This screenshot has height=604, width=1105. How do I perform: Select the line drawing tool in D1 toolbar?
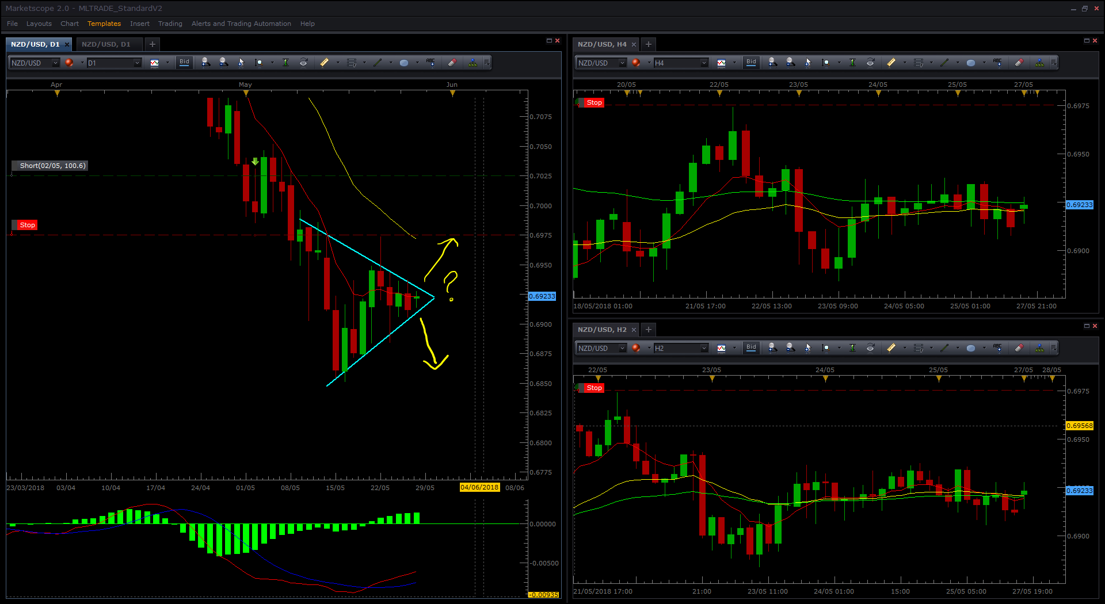pyautogui.click(x=378, y=62)
